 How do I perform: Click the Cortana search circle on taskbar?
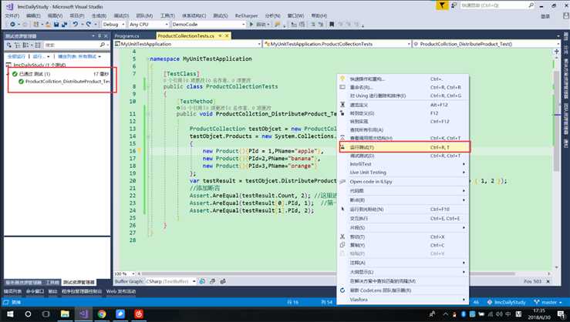[x=28, y=314]
